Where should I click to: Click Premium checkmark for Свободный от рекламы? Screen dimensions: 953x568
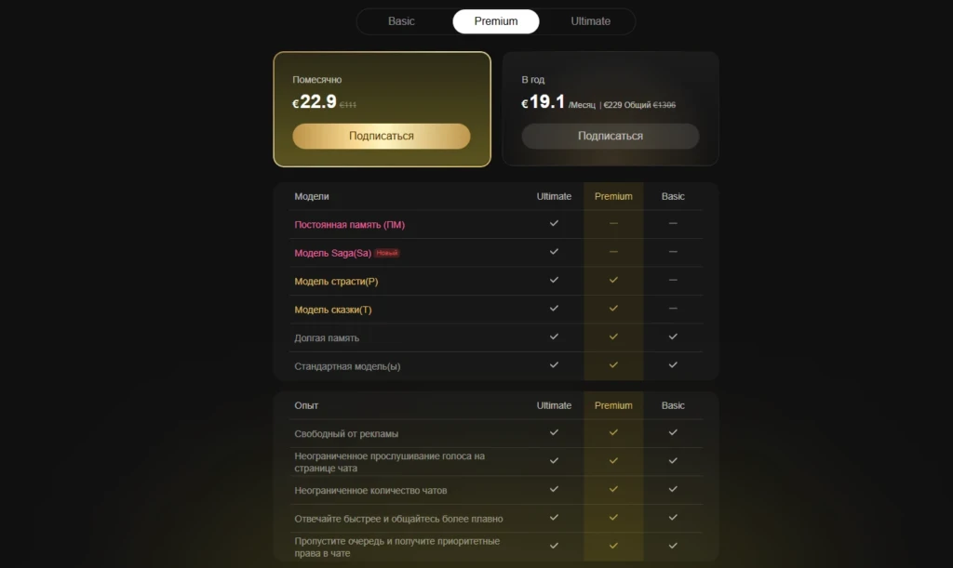pyautogui.click(x=613, y=432)
